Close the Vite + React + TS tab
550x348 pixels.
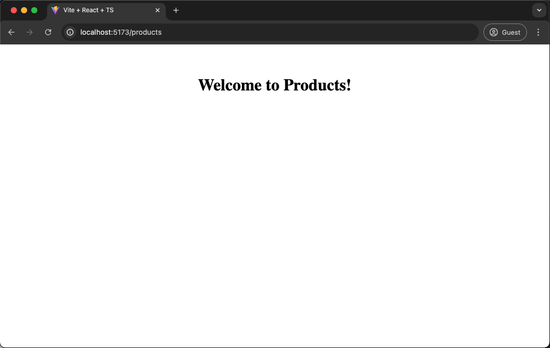158,10
